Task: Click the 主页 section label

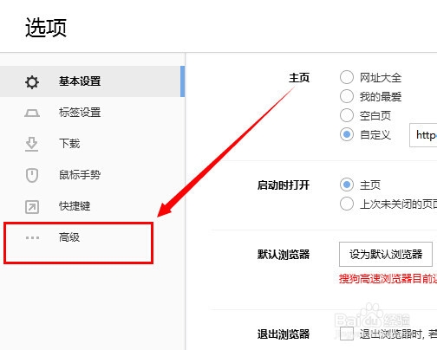Action: pyautogui.click(x=299, y=78)
